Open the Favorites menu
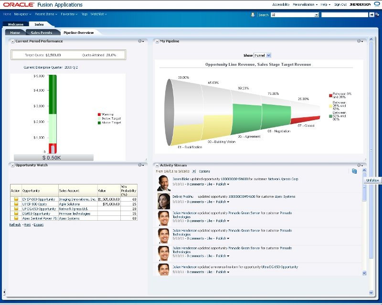382x305 pixels. 69,14
